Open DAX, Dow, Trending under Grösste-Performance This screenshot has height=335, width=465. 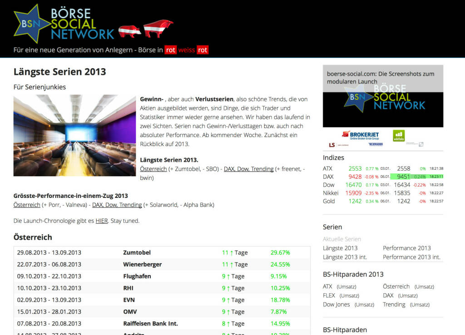click(117, 205)
